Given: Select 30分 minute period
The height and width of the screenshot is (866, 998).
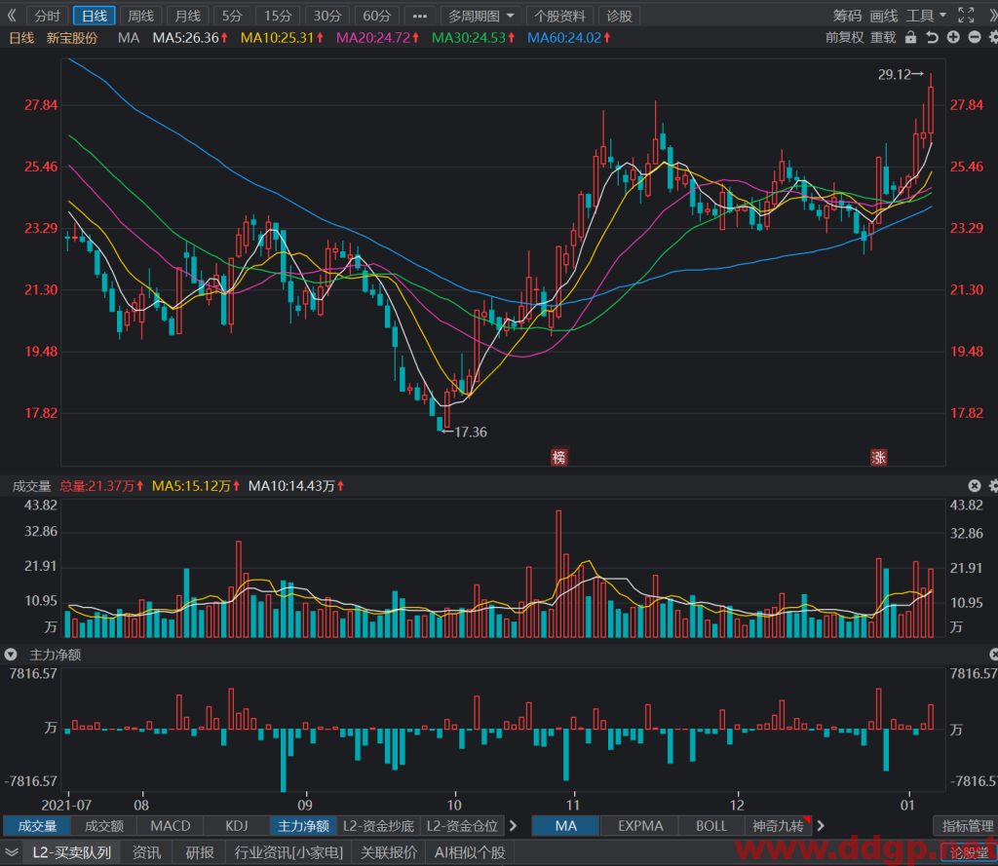Looking at the screenshot, I should [x=327, y=16].
